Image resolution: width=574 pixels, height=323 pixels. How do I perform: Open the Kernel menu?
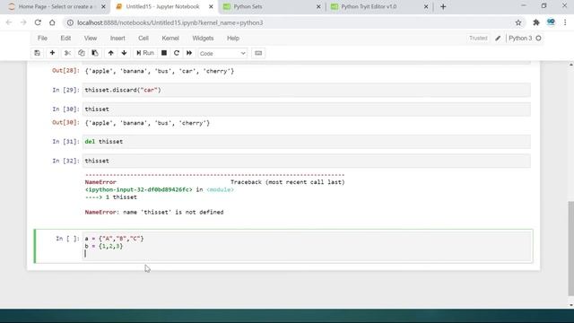click(x=170, y=38)
